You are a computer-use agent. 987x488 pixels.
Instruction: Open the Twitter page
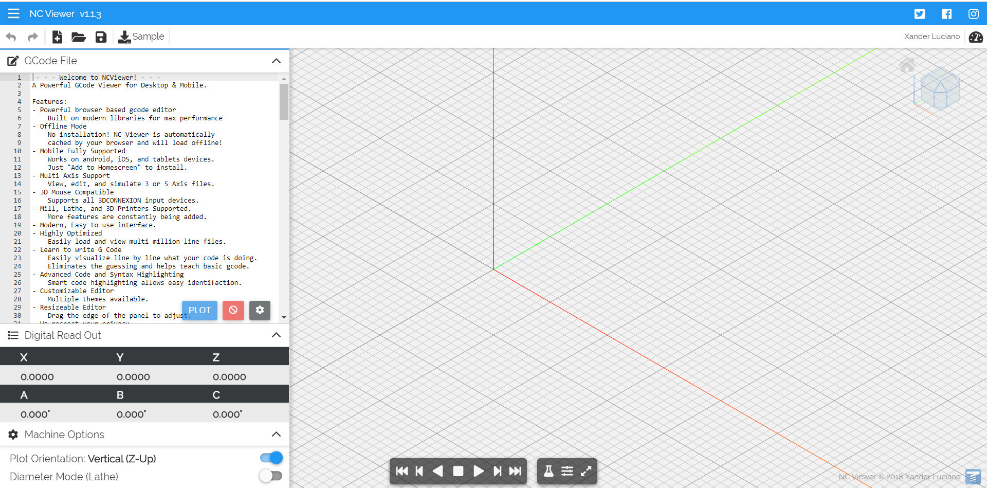tap(920, 14)
